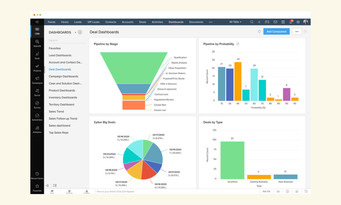Refresh the dashboard with the reload icon

coord(259,31)
